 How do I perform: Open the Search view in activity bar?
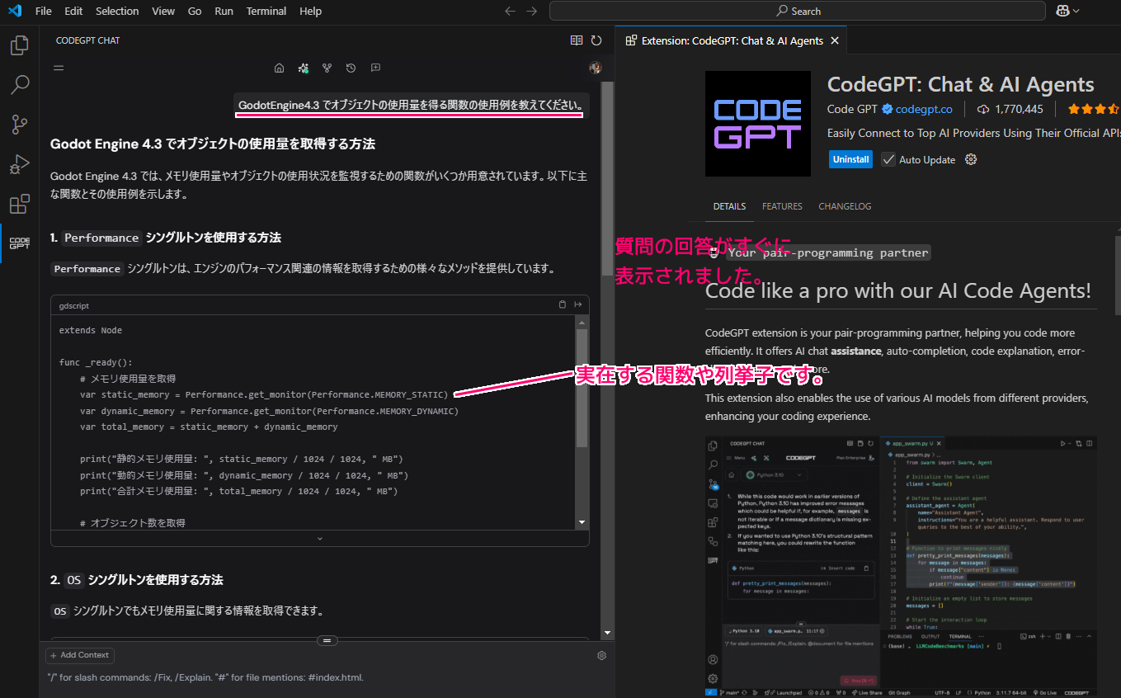pos(19,85)
